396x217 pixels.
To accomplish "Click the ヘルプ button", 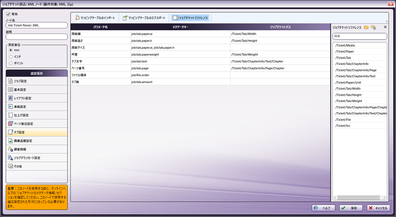I will pyautogui.click(x=323, y=208).
